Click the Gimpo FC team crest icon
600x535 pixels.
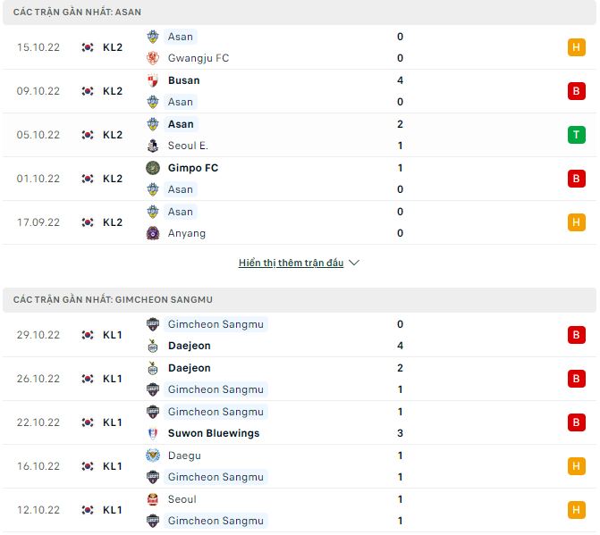point(153,168)
